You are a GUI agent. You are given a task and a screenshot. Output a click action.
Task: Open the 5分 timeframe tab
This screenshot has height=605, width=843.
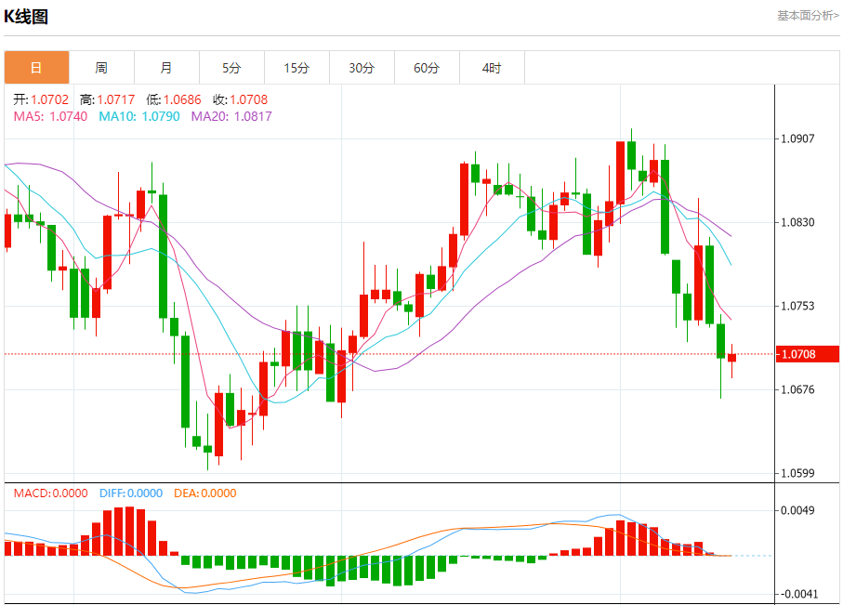coord(231,68)
